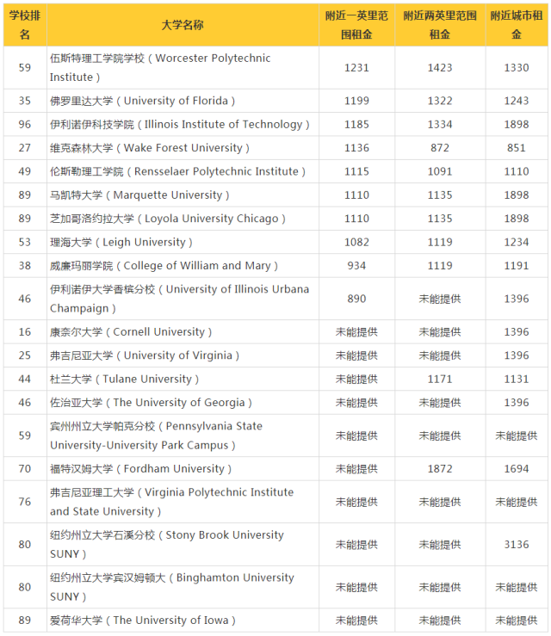Select University of Florida name cell
This screenshot has width=551, height=636.
183,101
